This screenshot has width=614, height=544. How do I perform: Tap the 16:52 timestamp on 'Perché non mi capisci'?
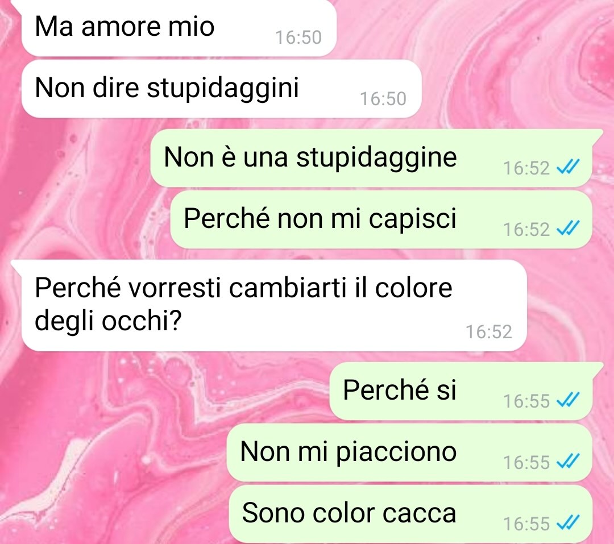tap(526, 230)
